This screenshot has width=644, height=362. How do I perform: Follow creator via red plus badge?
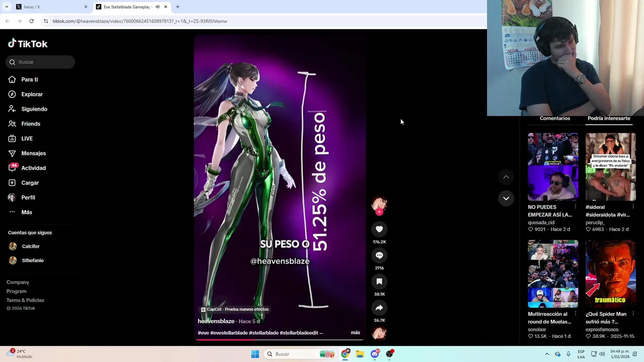click(x=379, y=212)
